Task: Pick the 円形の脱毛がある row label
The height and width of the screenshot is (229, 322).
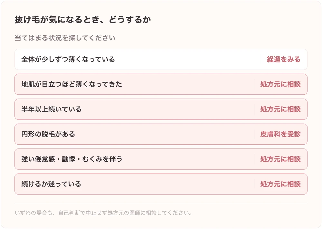Action: pos(48,134)
